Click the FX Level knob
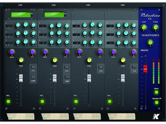 pyautogui.click(x=144, y=27)
